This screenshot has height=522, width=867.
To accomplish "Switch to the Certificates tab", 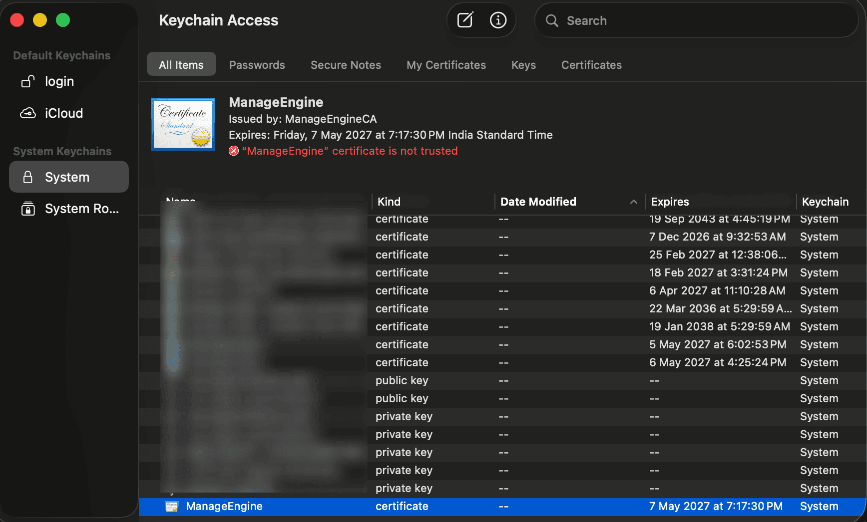I will coord(591,65).
